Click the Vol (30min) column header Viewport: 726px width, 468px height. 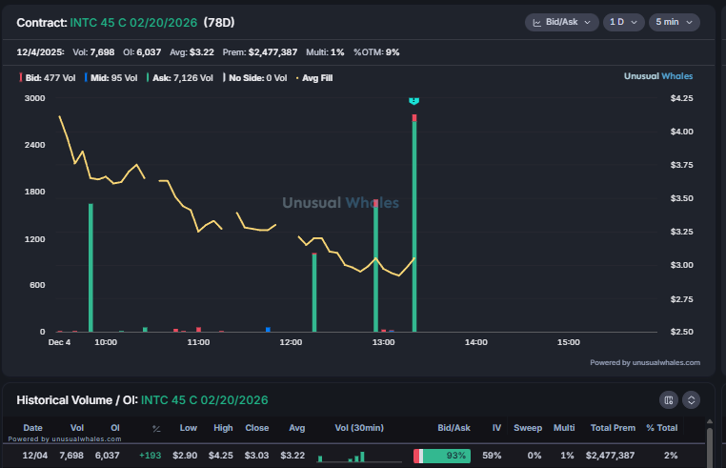[x=359, y=428]
